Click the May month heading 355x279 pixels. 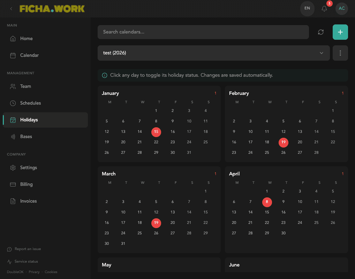tap(106, 265)
